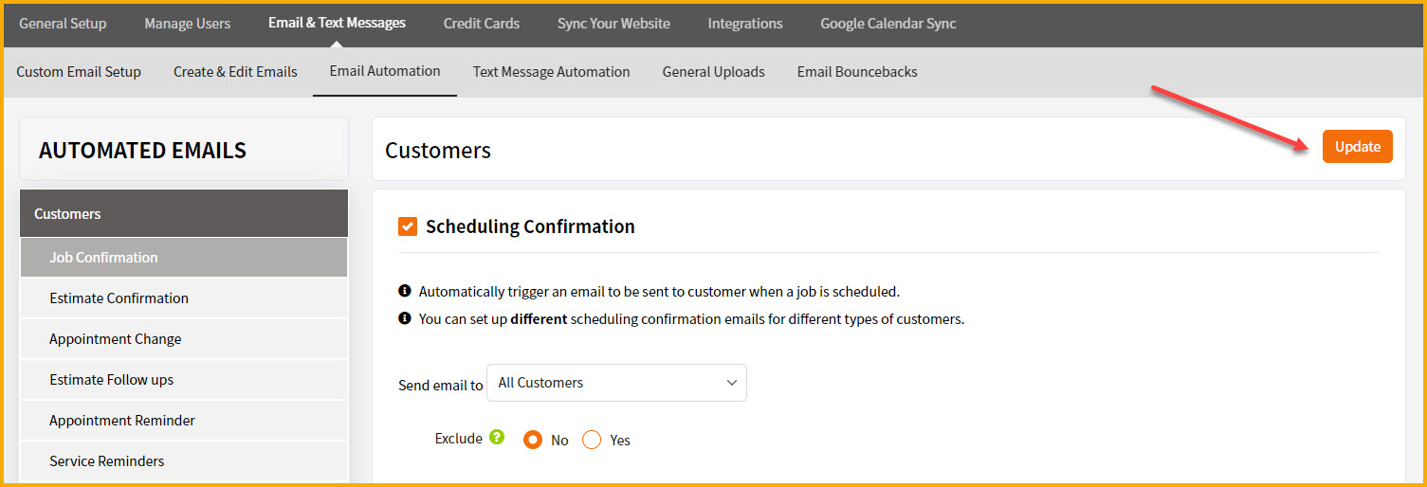
Task: Open Custom Email Setup sub-tab
Action: tap(79, 72)
